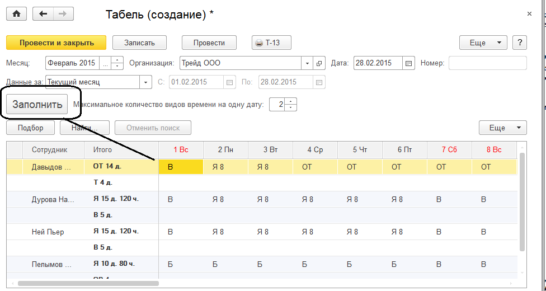The height and width of the screenshot is (291, 546).
Task: Decrease the maximum time types stepper
Action: (291, 107)
